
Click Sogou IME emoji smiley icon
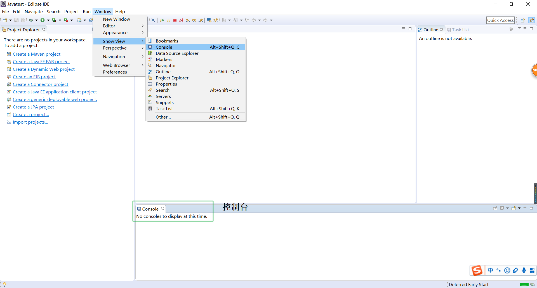pos(507,270)
